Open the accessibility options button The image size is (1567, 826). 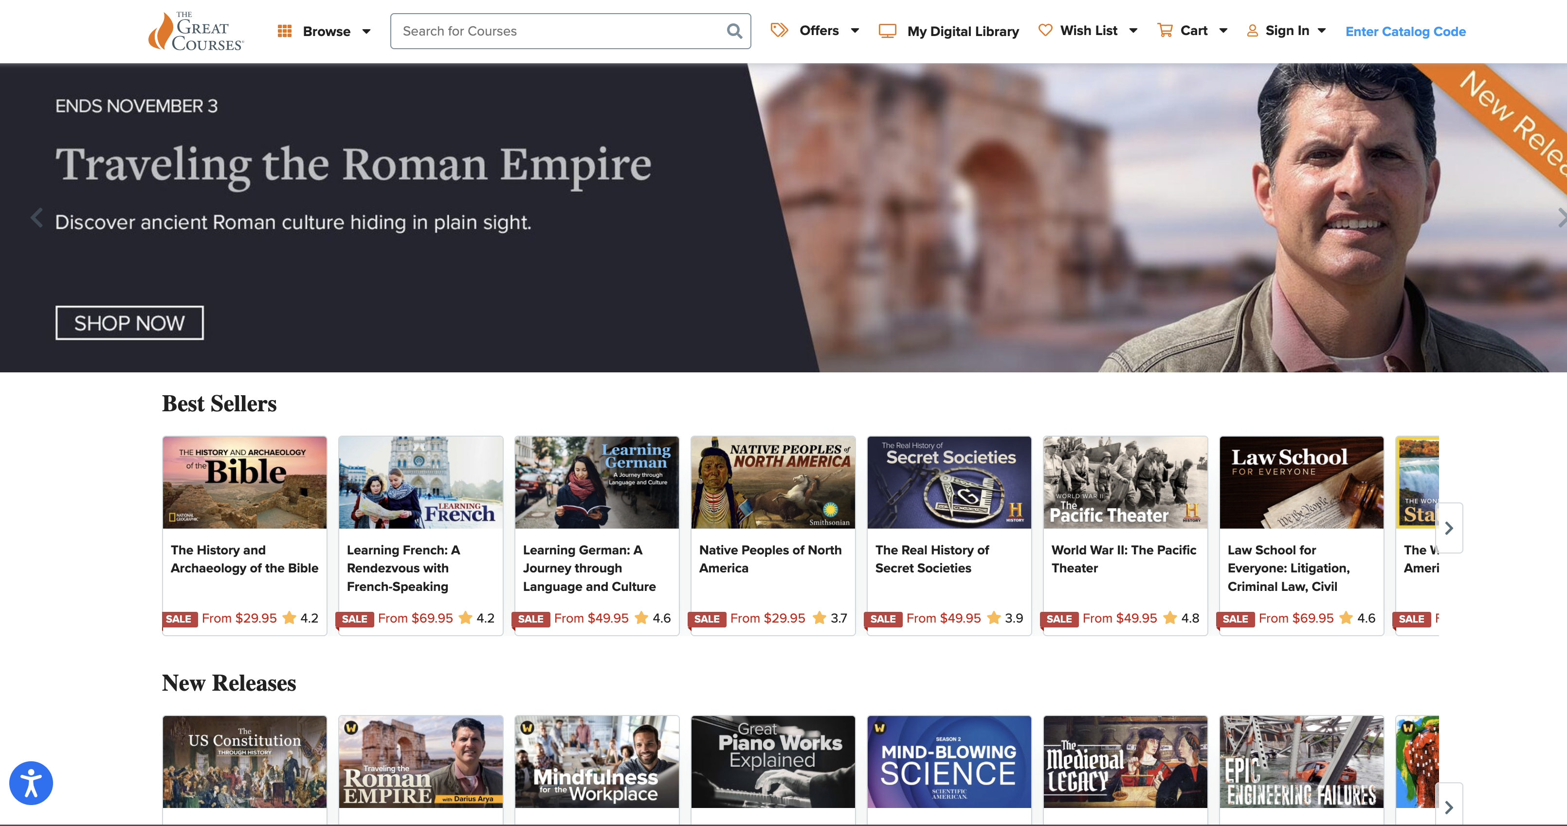click(x=31, y=783)
